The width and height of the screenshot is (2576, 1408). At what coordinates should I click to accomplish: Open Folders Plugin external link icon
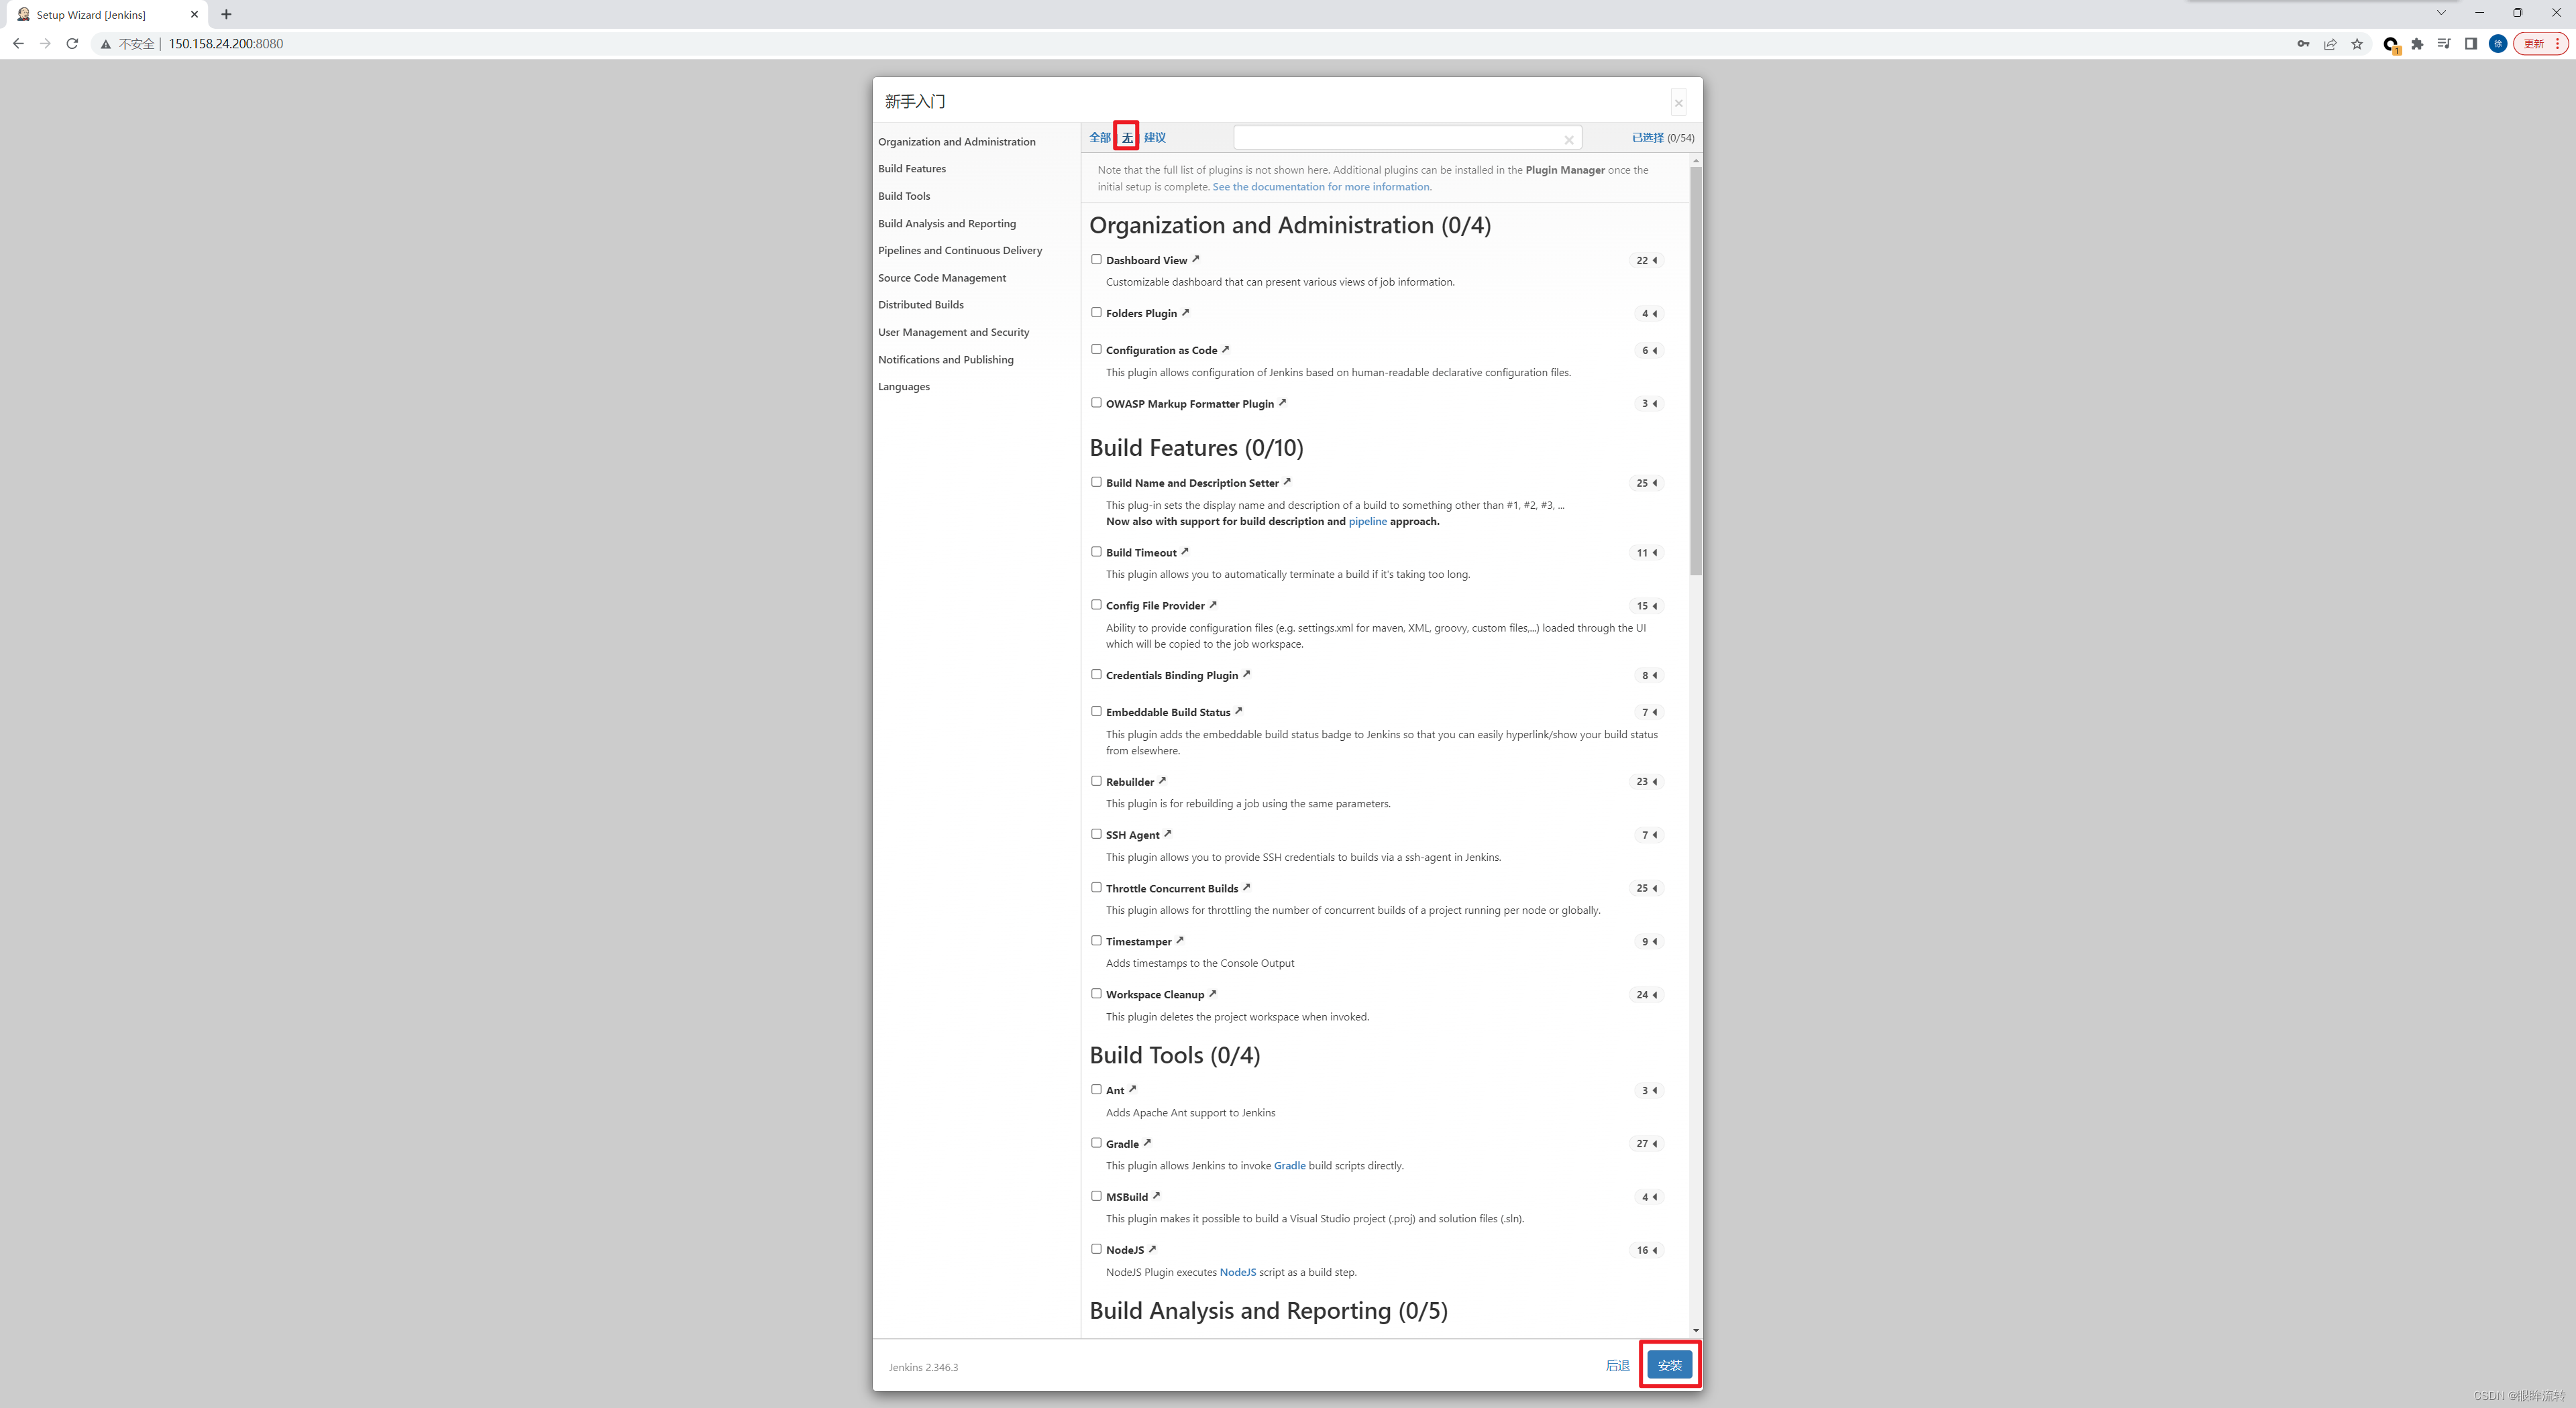point(1185,312)
